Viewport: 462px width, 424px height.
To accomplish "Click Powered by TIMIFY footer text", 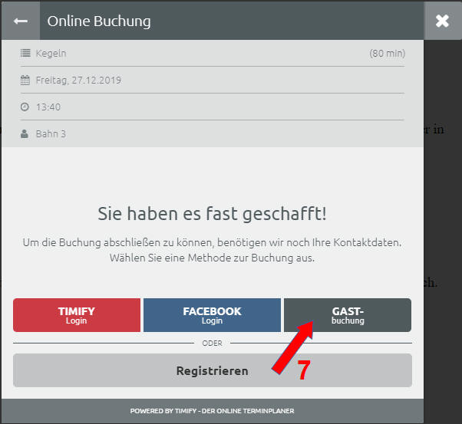I will (x=212, y=411).
